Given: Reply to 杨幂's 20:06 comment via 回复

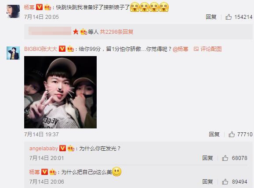Looking at the screenshot, I should pyautogui.click(x=207, y=182).
